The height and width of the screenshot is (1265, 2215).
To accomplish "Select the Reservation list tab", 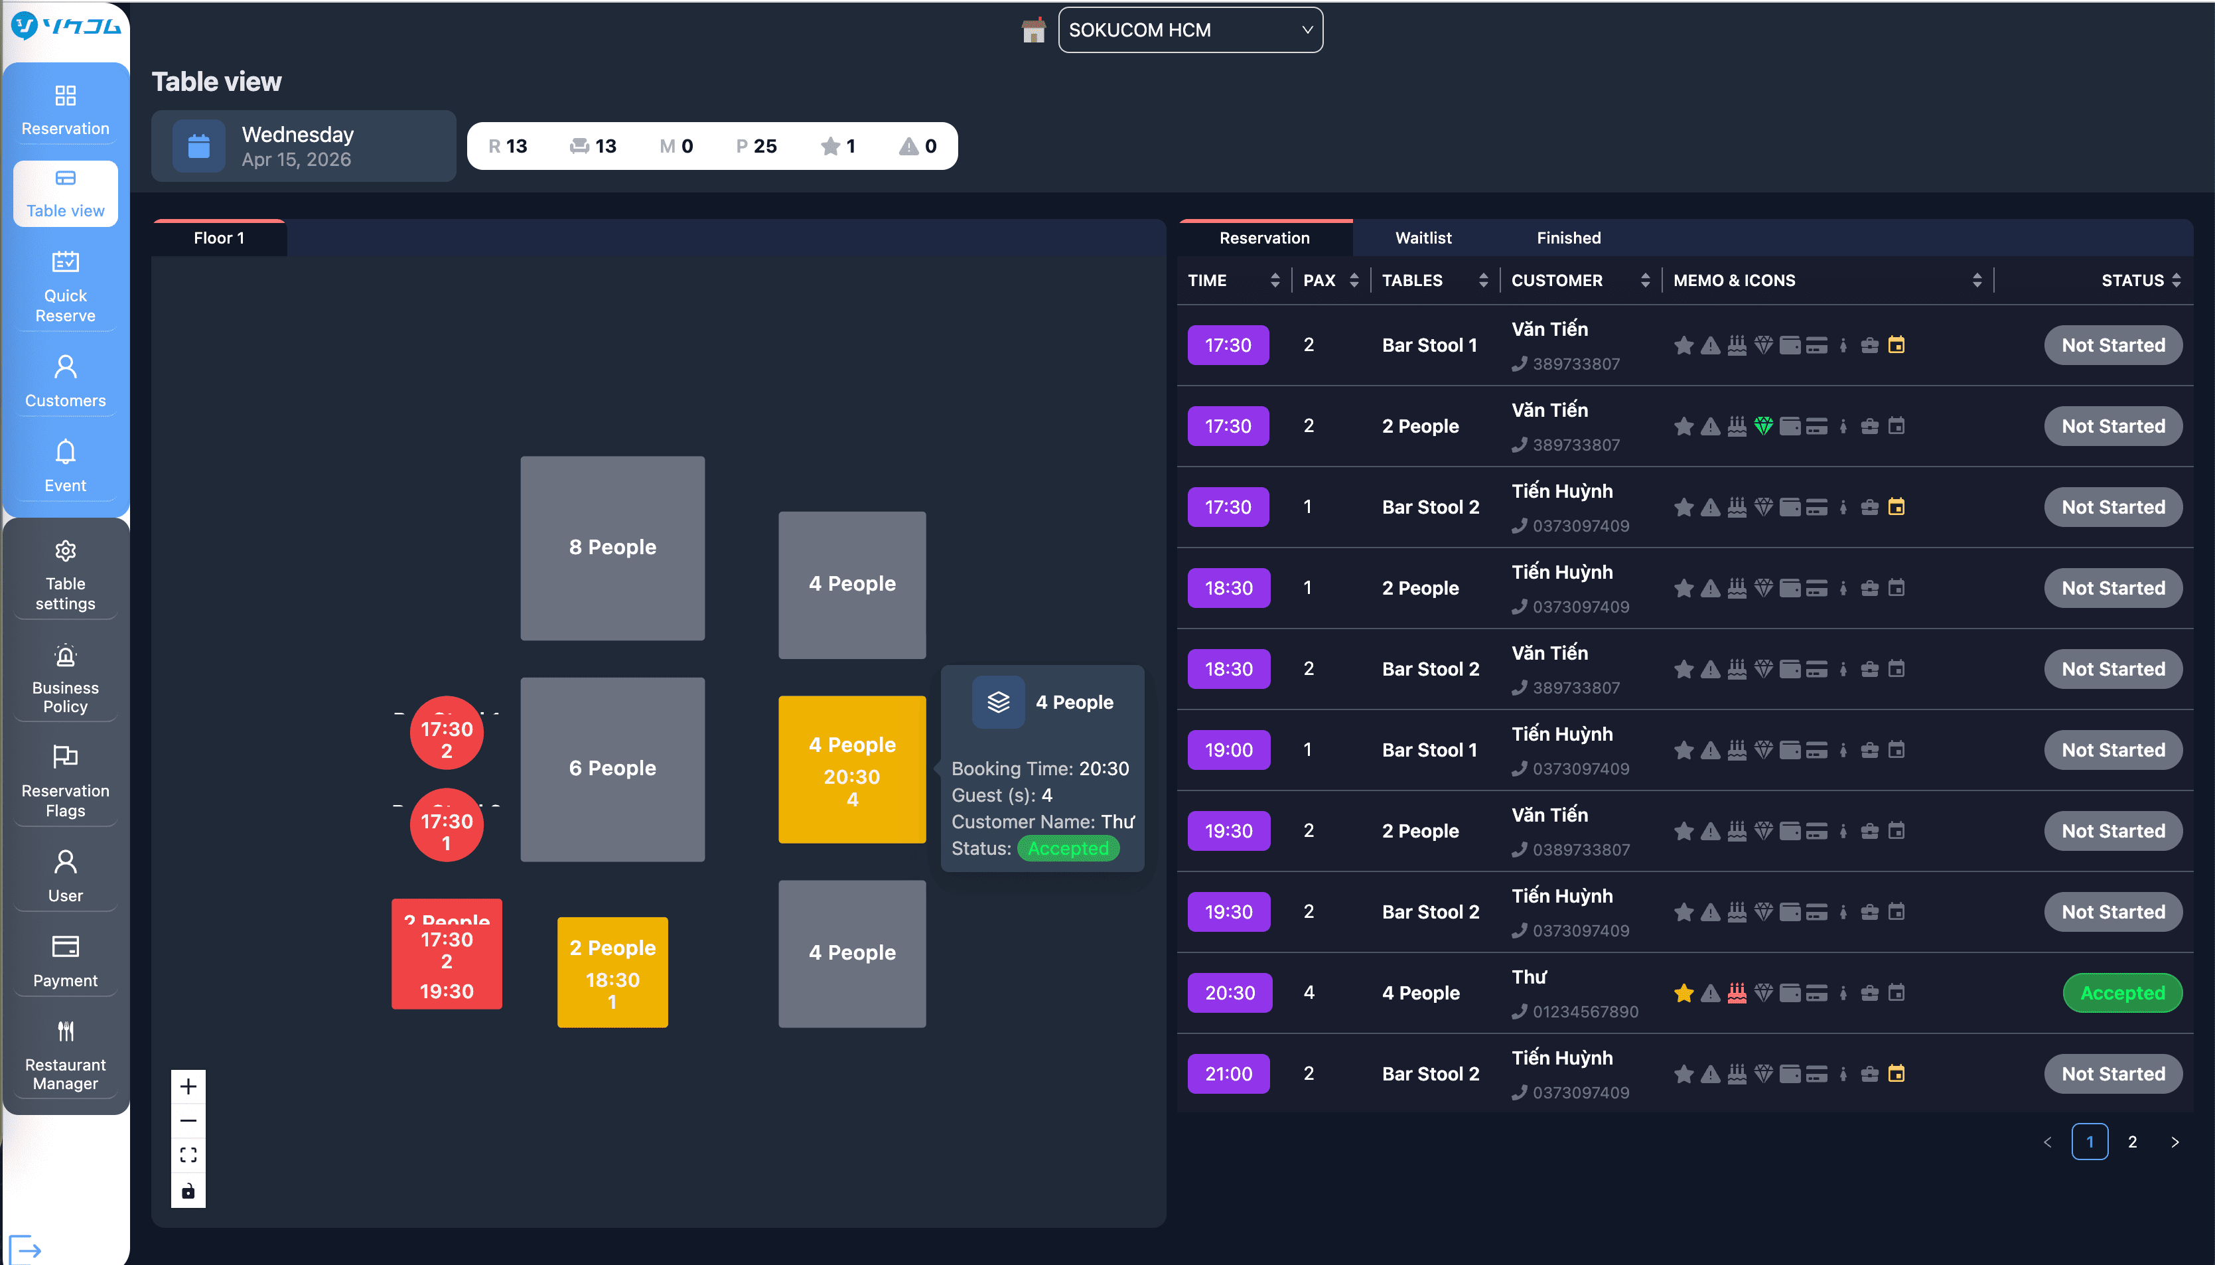I will click(1264, 238).
